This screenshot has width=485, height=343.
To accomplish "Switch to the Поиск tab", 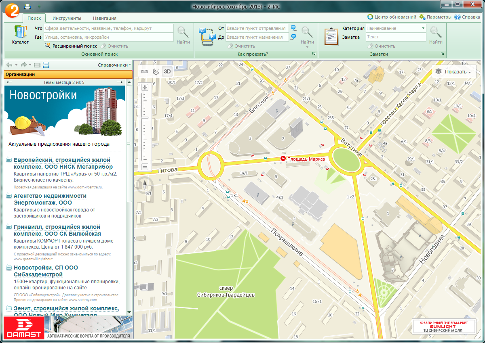I will tap(34, 18).
